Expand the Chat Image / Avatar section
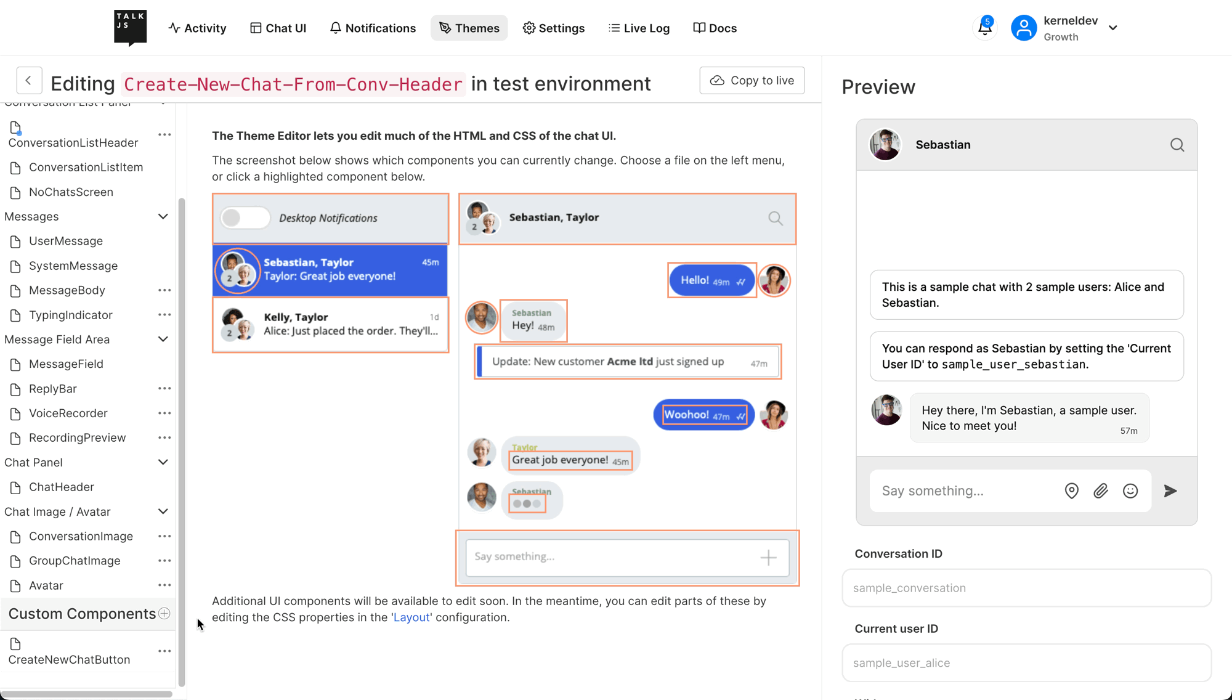The width and height of the screenshot is (1232, 700). pos(163,511)
